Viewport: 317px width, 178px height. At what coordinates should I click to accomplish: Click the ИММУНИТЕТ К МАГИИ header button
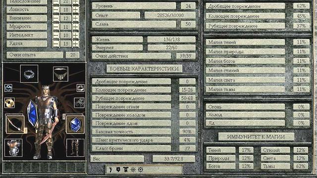pos(256,137)
